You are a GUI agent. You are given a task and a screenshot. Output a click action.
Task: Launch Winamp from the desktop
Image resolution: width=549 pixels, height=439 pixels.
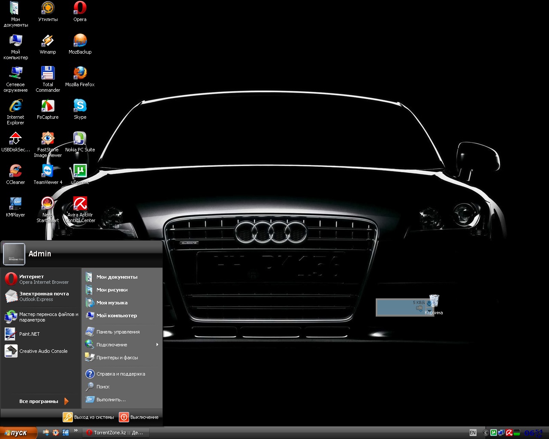tap(48, 44)
